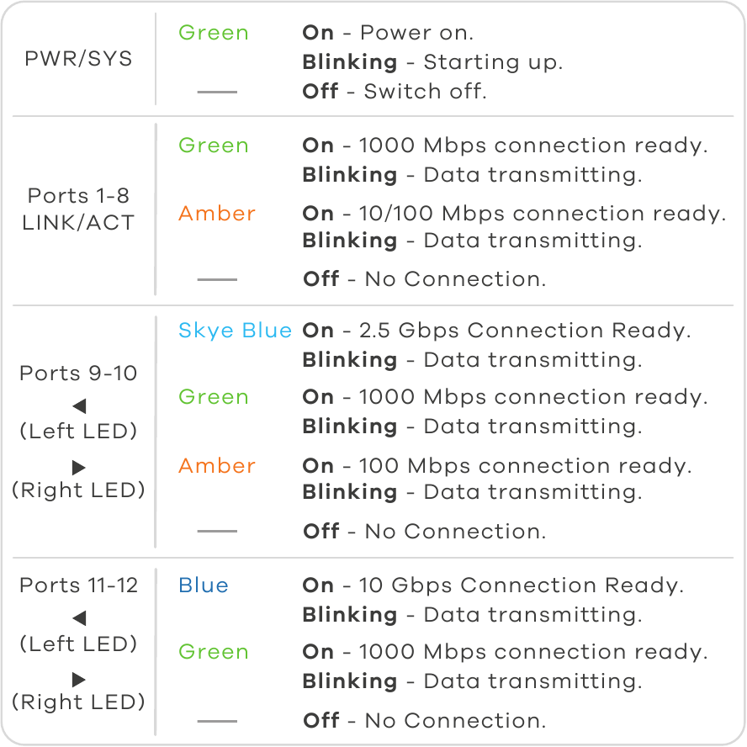This screenshot has width=747, height=747.
Task: Click the Blue label for 10 Gbps
Action: click(204, 585)
